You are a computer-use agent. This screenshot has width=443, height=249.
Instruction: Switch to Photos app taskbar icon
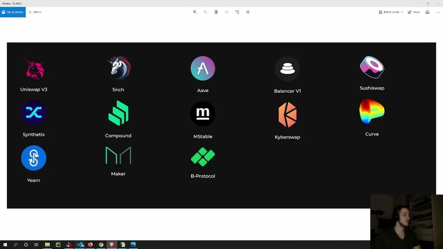point(133,245)
